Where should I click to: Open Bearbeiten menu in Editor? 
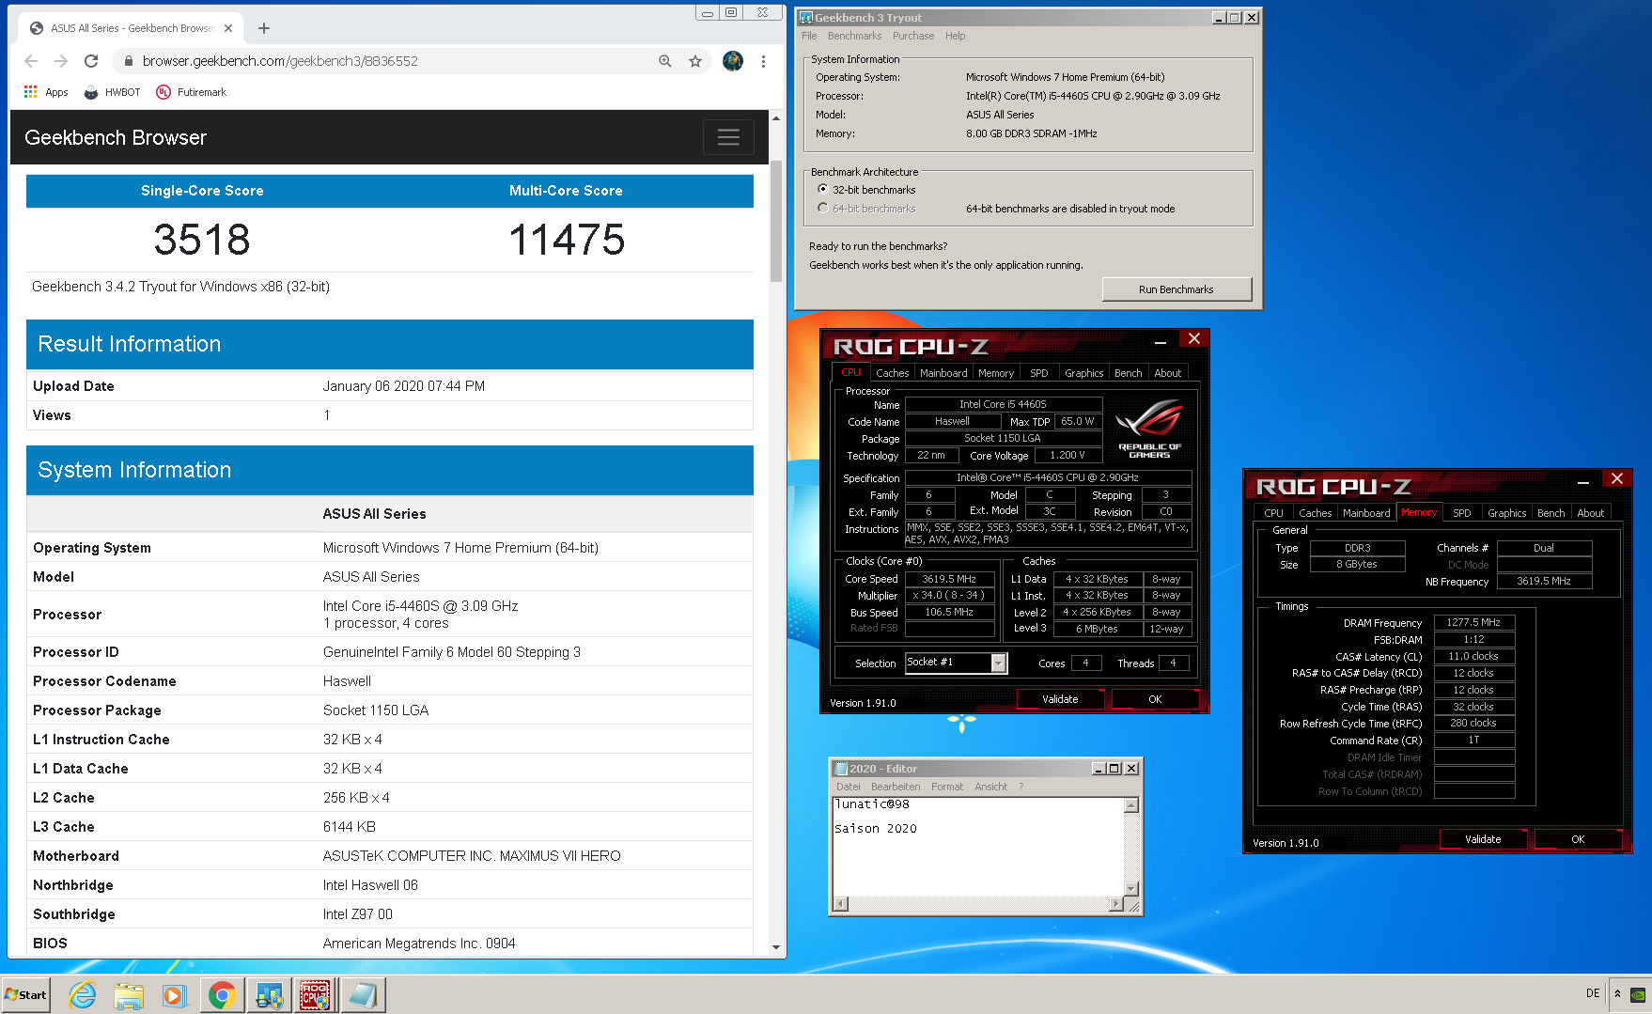[x=896, y=787]
